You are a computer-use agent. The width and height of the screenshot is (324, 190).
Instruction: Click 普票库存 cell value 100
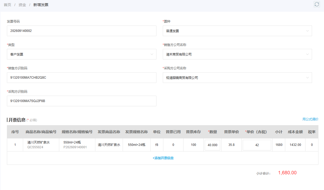[193, 145]
